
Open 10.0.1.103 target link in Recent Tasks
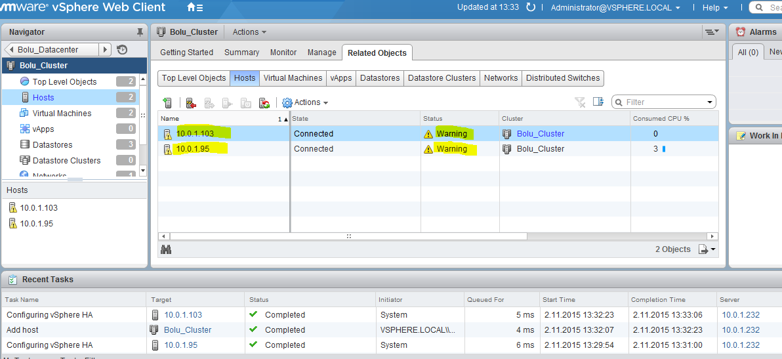(183, 314)
